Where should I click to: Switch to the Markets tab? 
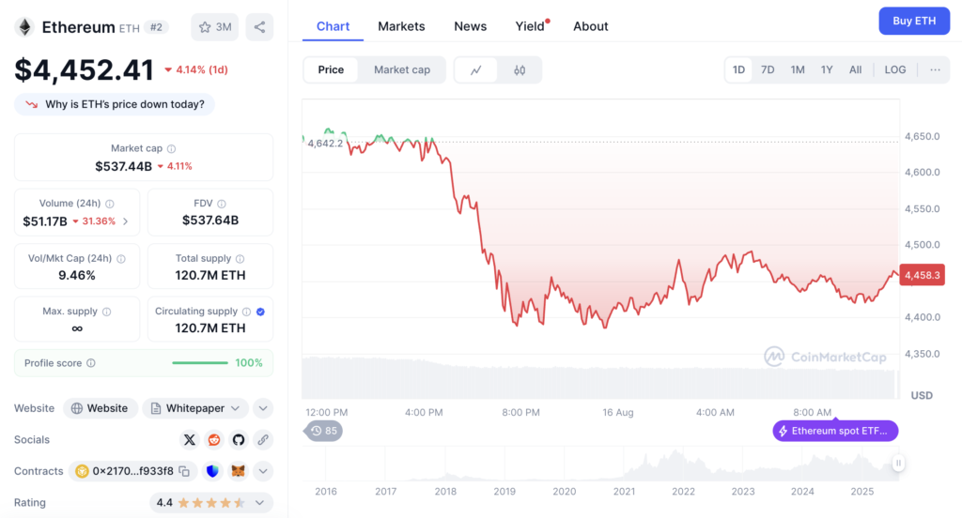pos(401,26)
